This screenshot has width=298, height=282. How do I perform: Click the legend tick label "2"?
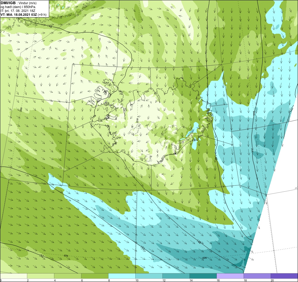(28, 280)
